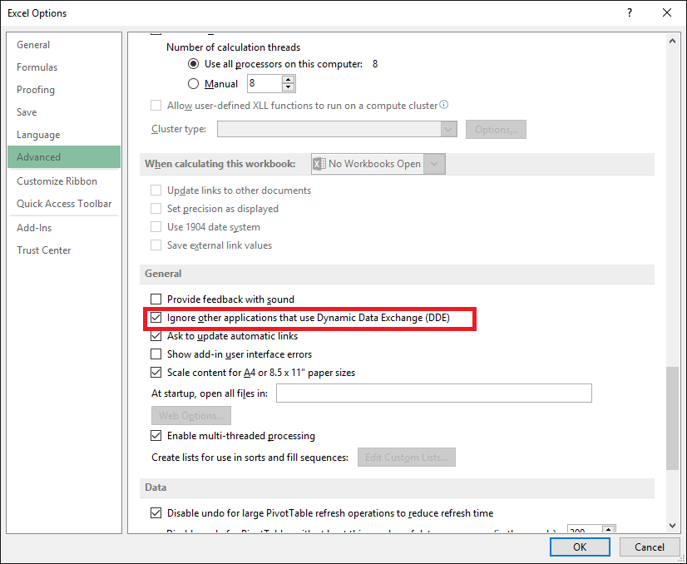Enable Provide feedback with sound
Viewport: 687px width, 564px height.
(156, 299)
